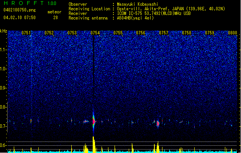
Task: Click the red meteor echo near 0757
Action: (x=158, y=123)
